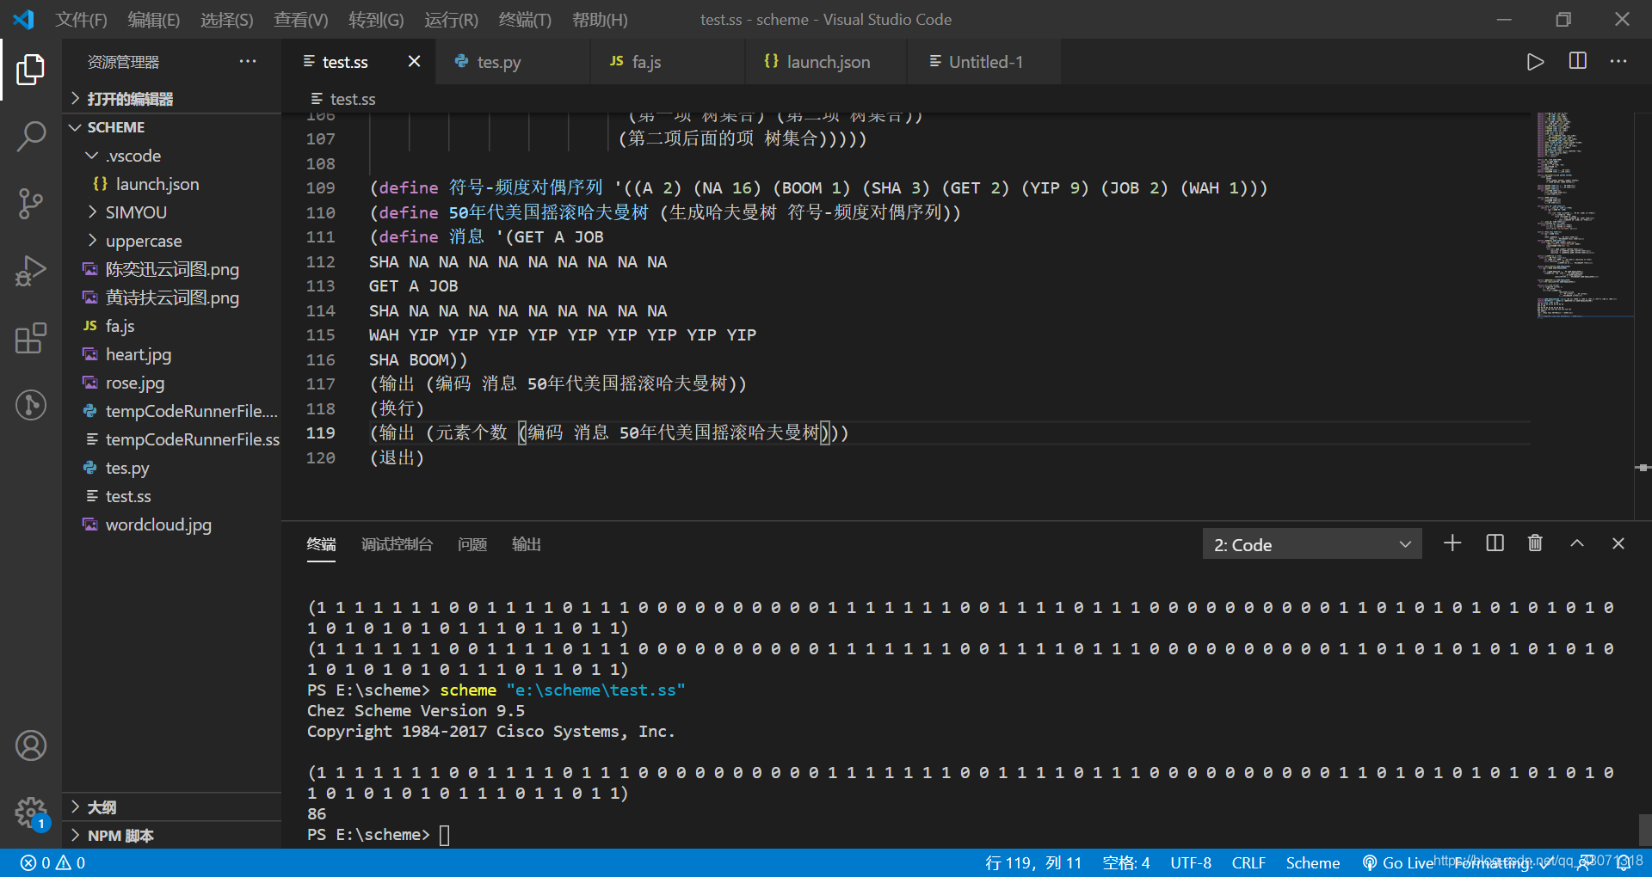Click Go Live server button

1397,863
